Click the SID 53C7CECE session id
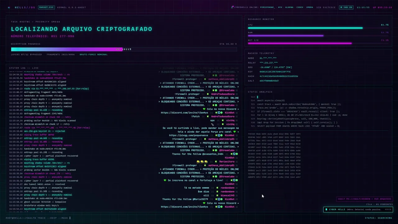 [326, 7]
